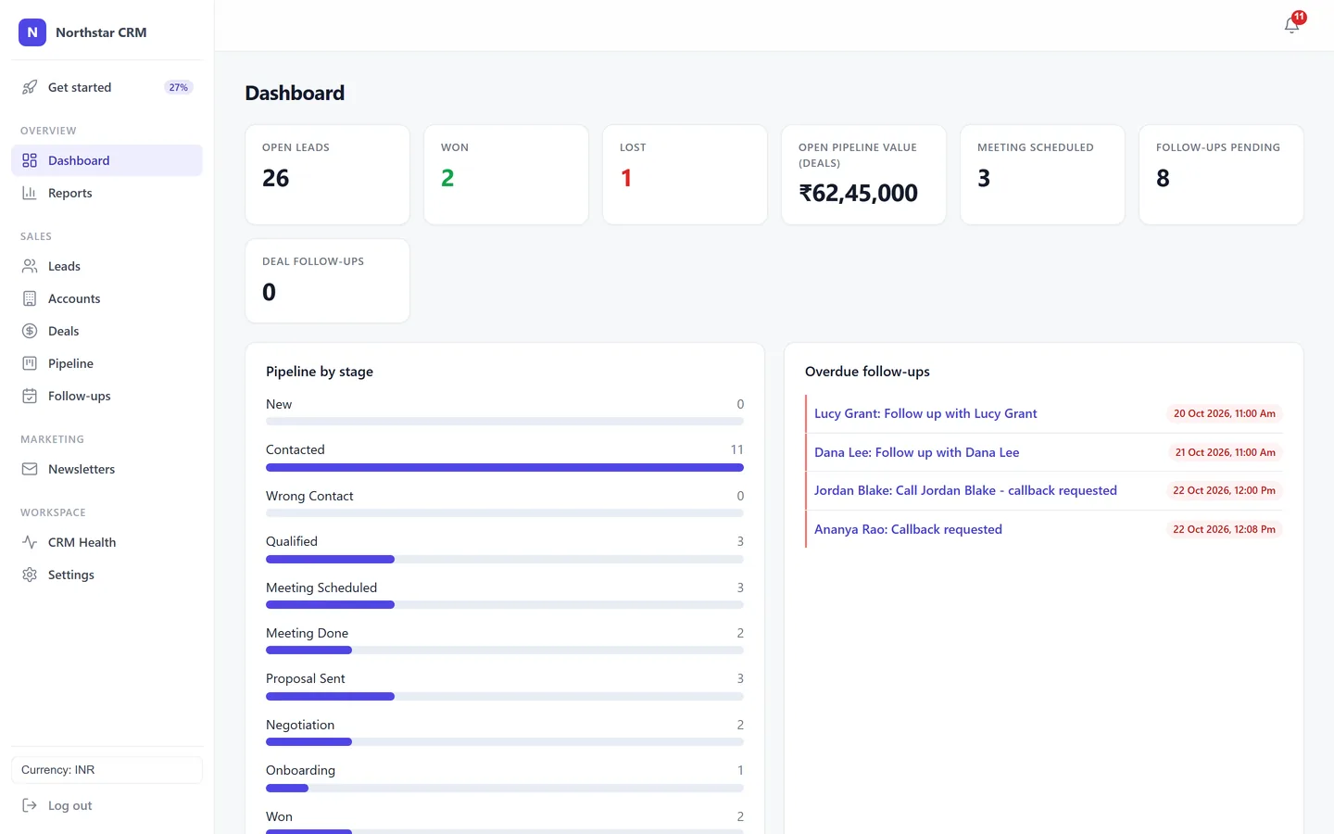Viewport: 1334px width, 834px height.
Task: Click the Deals dollar icon
Action: (x=30, y=331)
